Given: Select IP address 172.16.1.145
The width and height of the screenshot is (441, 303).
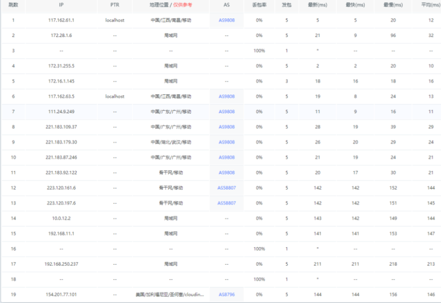Looking at the screenshot, I should [61, 81].
